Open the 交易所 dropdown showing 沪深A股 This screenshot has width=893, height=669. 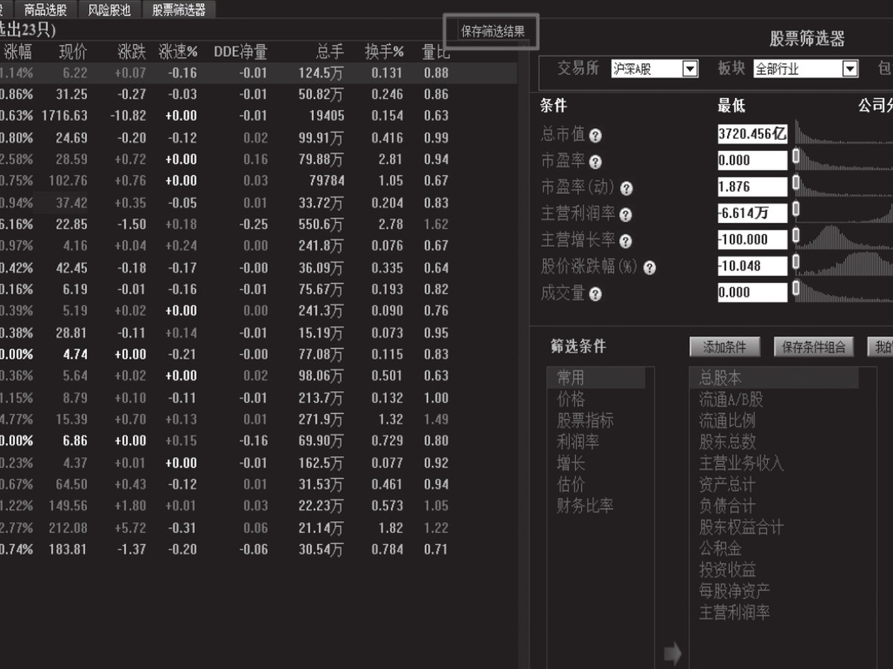pyautogui.click(x=655, y=69)
